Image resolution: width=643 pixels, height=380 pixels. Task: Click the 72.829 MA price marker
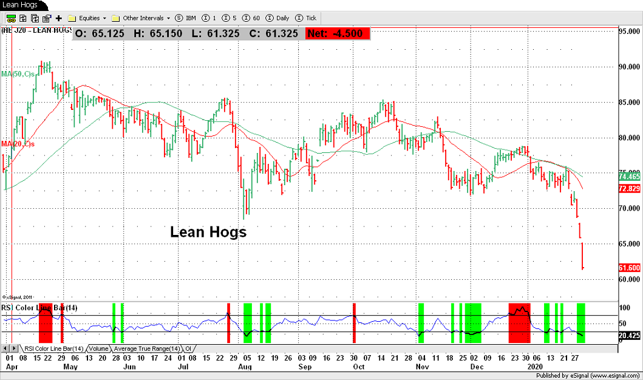click(630, 189)
